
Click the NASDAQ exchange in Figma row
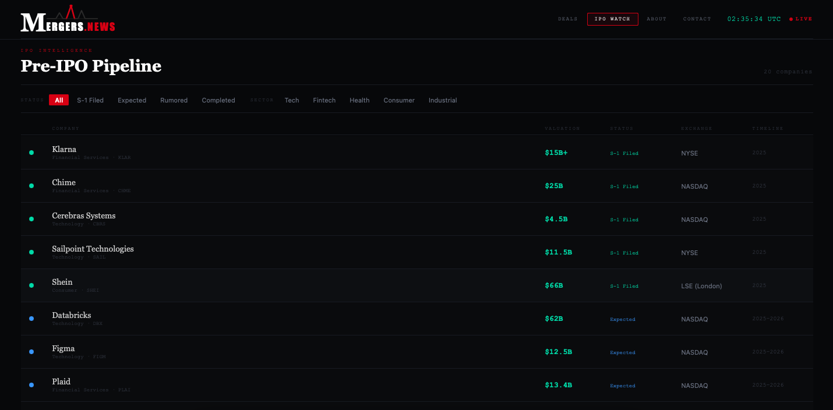[694, 352]
